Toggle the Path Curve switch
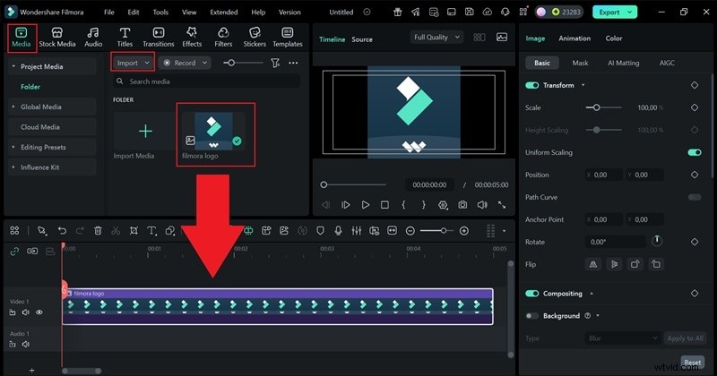 point(695,197)
